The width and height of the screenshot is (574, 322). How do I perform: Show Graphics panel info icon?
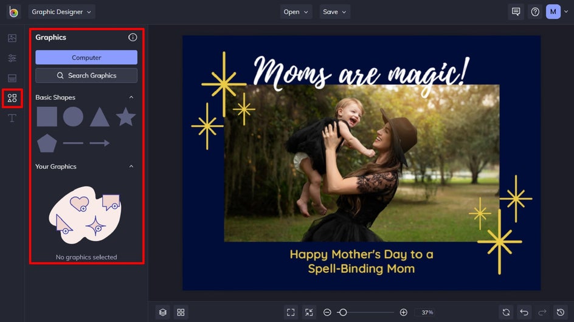click(x=133, y=37)
